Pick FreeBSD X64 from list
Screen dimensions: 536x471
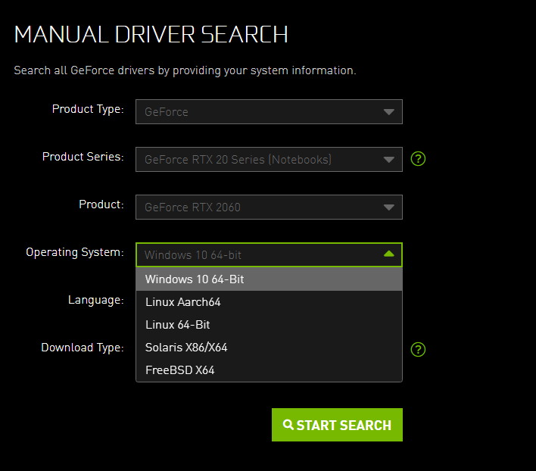point(269,370)
